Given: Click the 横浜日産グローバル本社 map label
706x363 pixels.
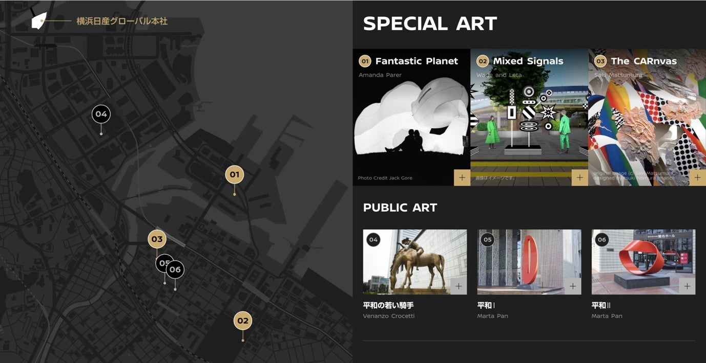Looking at the screenshot, I should (x=122, y=21).
